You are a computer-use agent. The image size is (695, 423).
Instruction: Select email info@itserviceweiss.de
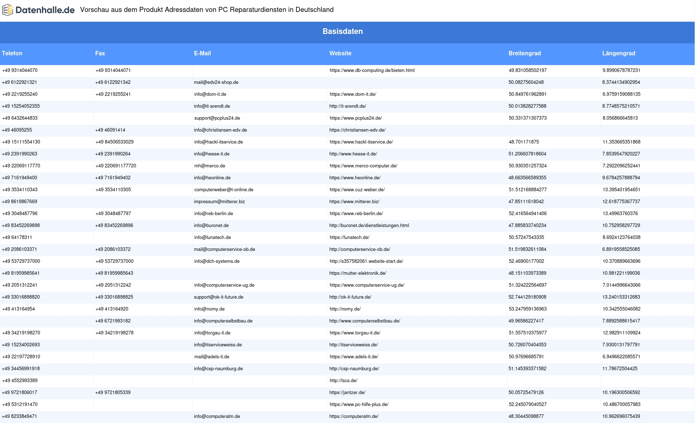click(218, 345)
